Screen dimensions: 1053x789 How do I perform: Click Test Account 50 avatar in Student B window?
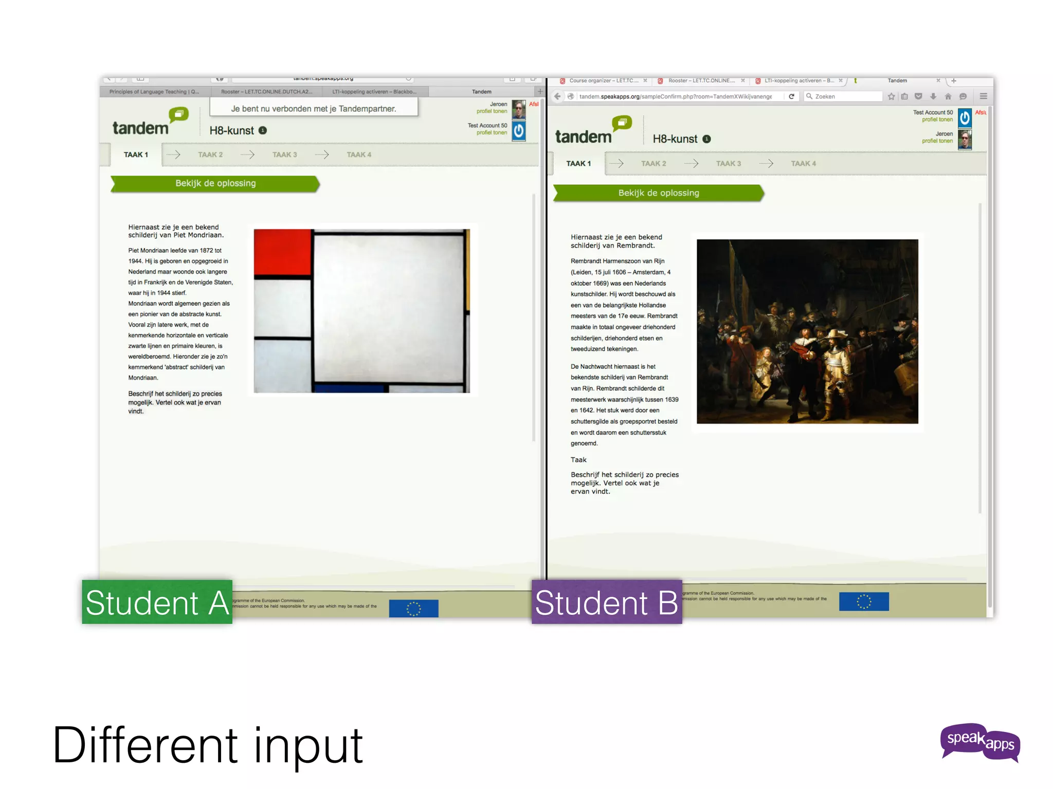click(965, 118)
